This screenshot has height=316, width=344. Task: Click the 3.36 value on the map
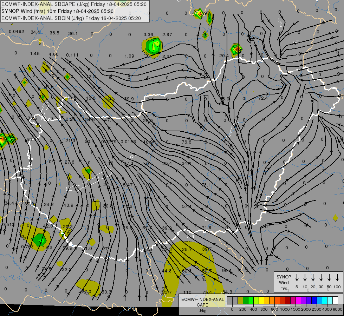click(x=148, y=35)
